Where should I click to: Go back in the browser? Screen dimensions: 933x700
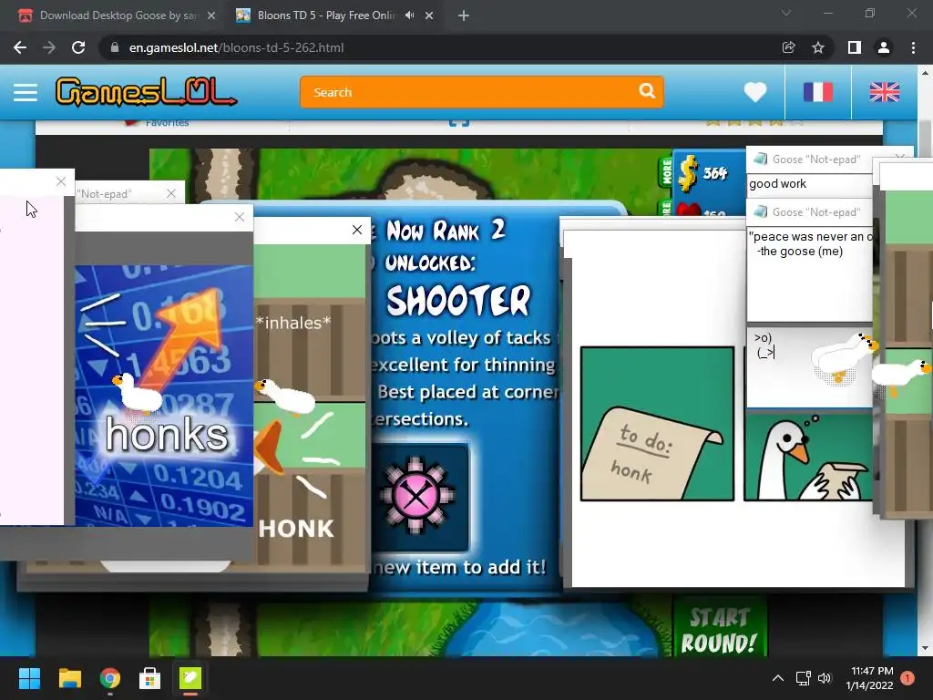tap(20, 47)
